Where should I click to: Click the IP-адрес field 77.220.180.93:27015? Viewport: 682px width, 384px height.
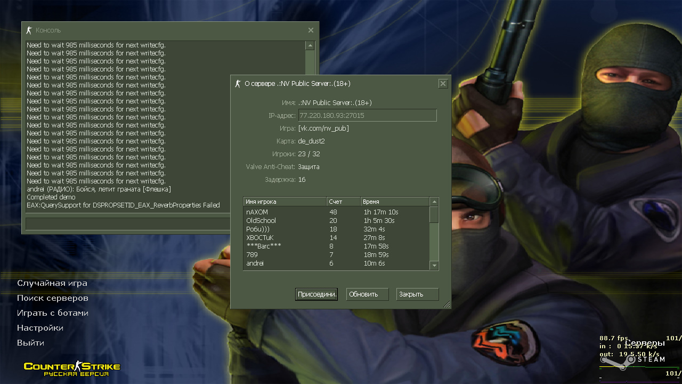367,115
